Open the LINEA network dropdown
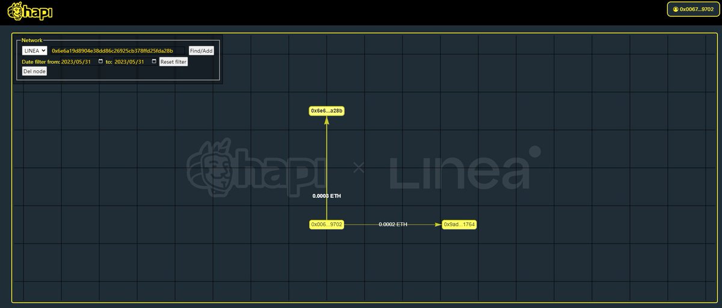722x308 pixels. [34, 51]
